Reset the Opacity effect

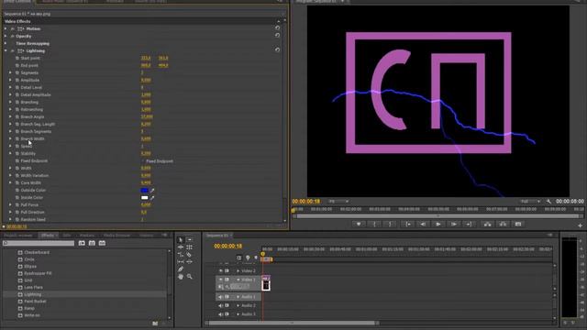(277, 36)
